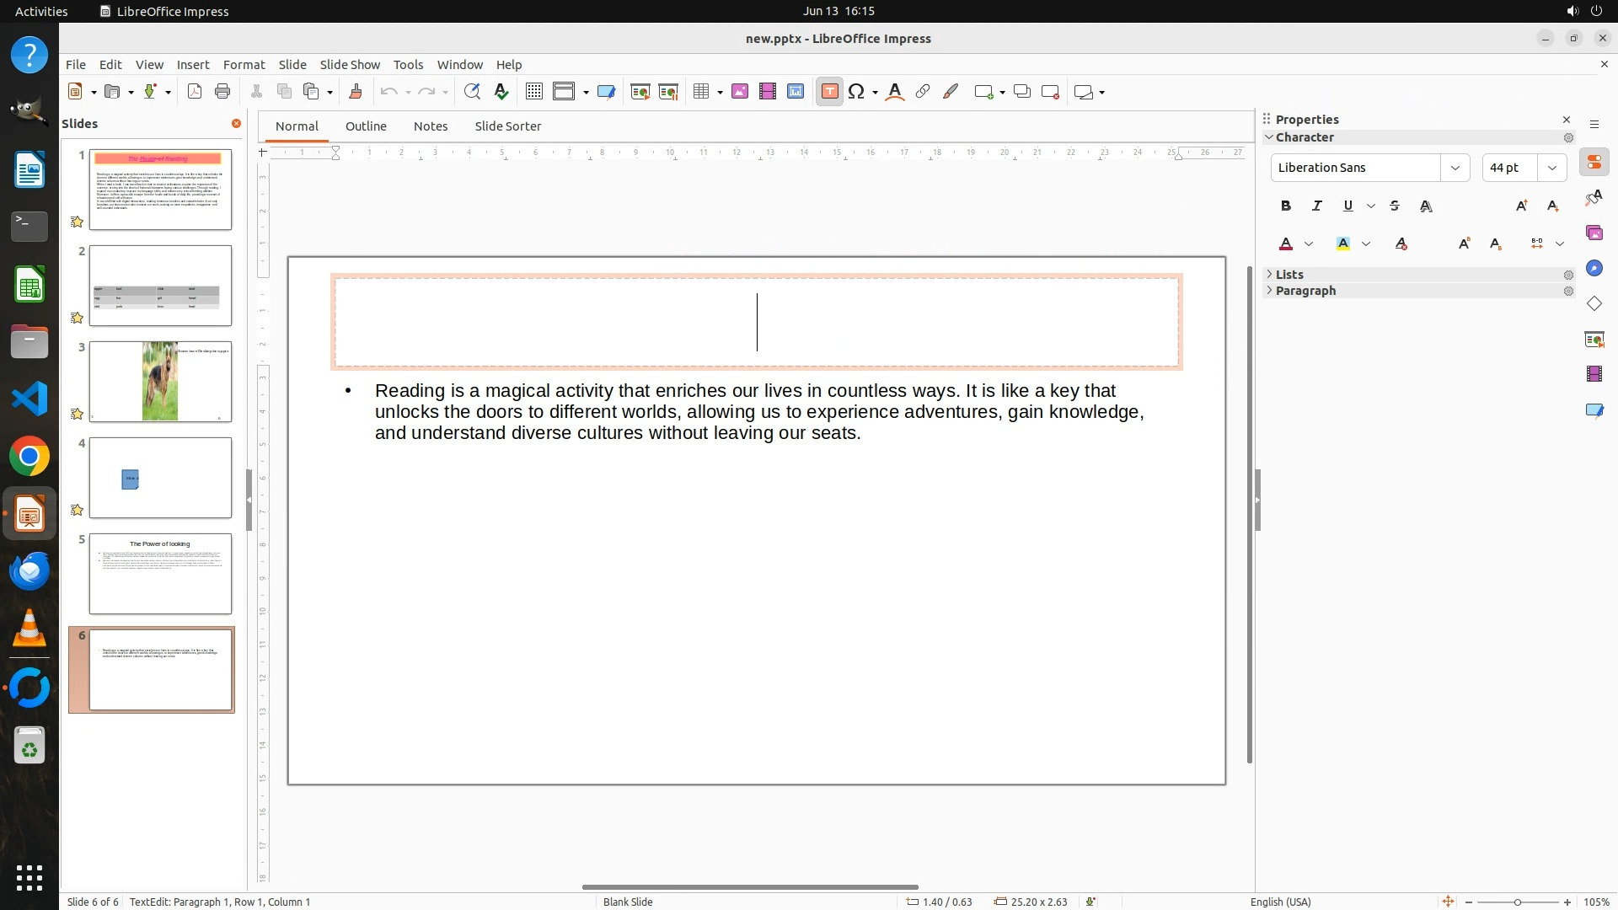The width and height of the screenshot is (1618, 910).
Task: Switch to the Slide Sorter tab
Action: coord(507,126)
